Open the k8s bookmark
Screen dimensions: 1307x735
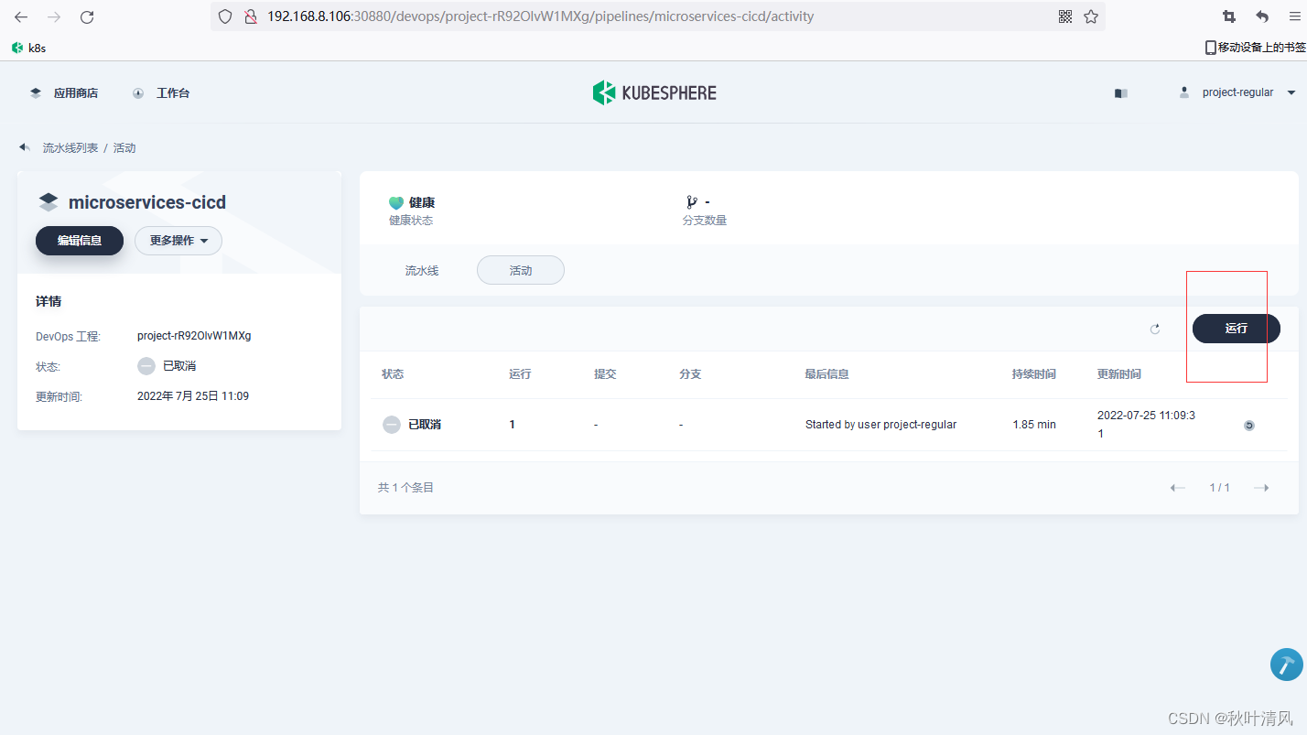tap(28, 48)
